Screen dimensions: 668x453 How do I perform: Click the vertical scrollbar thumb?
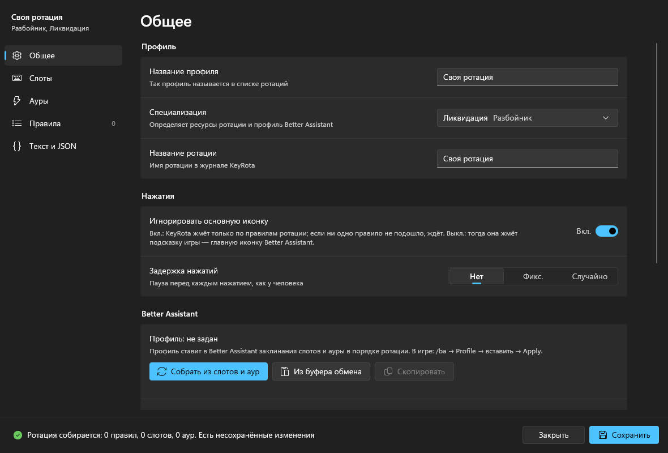tap(657, 153)
